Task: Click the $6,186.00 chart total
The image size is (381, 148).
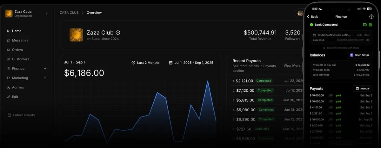Action: click(x=84, y=73)
